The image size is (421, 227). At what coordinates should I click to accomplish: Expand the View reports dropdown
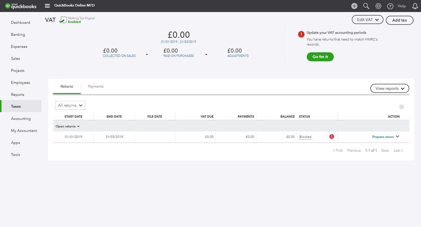pyautogui.click(x=390, y=88)
